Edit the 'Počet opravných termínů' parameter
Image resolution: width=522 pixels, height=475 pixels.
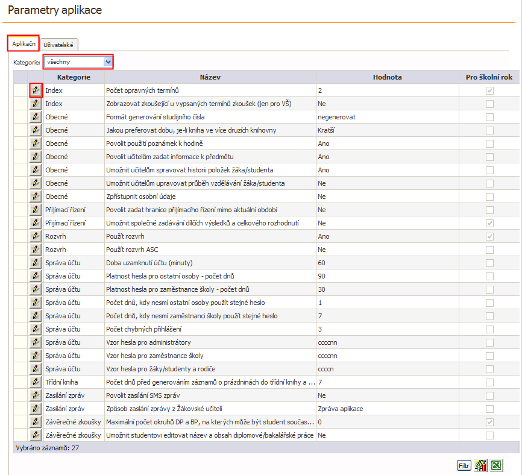[36, 90]
